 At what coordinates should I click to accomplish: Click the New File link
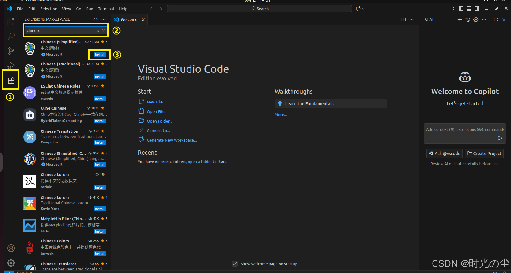[x=156, y=102]
